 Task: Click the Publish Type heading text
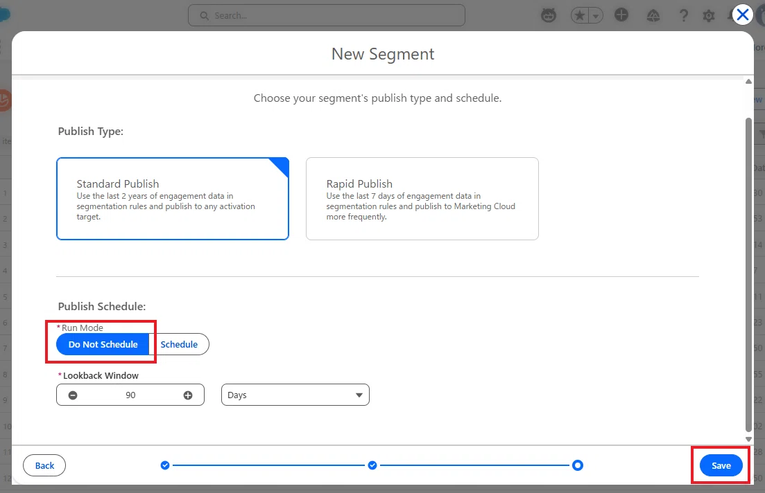(91, 132)
